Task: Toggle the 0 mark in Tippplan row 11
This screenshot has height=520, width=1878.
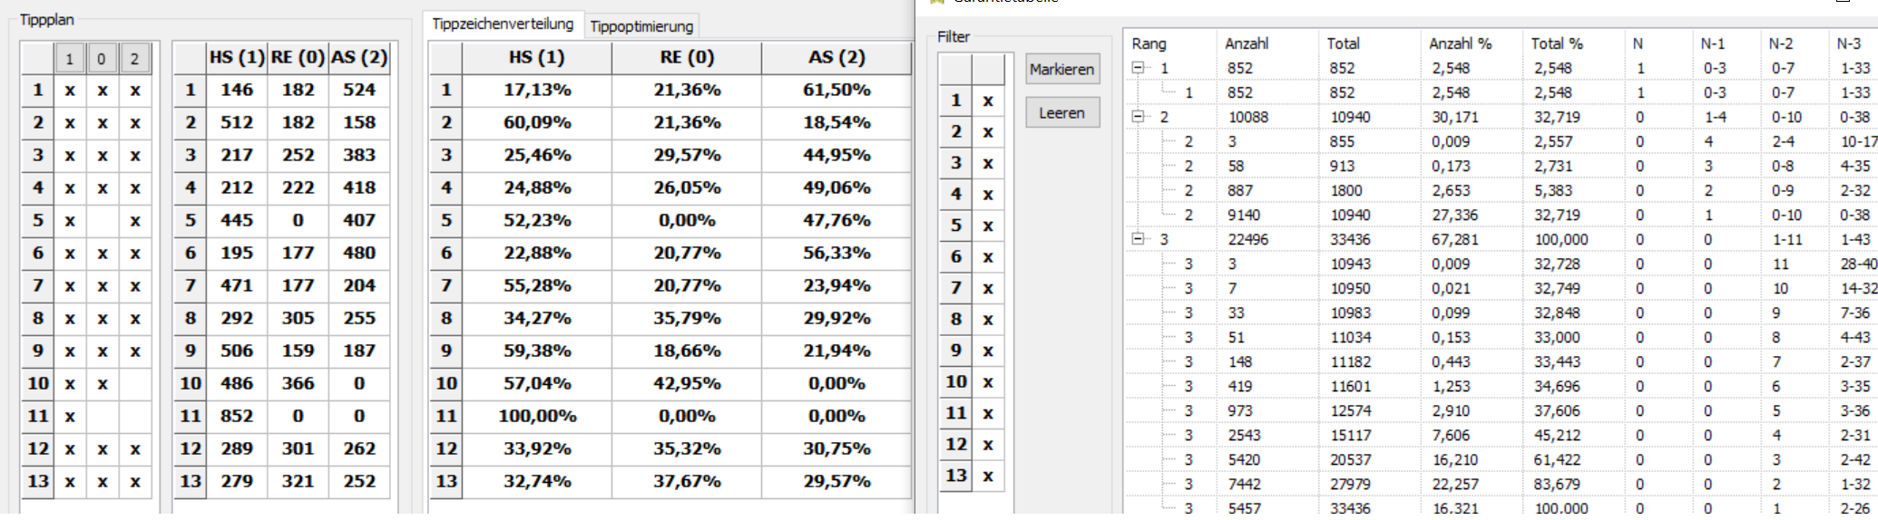Action: click(x=102, y=416)
